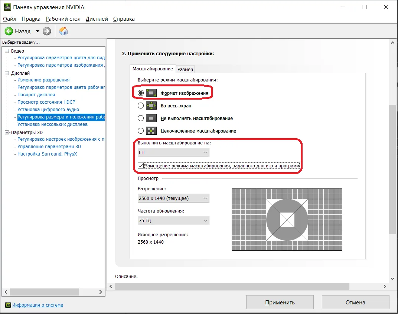Open Поворот дисплея task
Screen dimensions: 398x314
[36, 95]
